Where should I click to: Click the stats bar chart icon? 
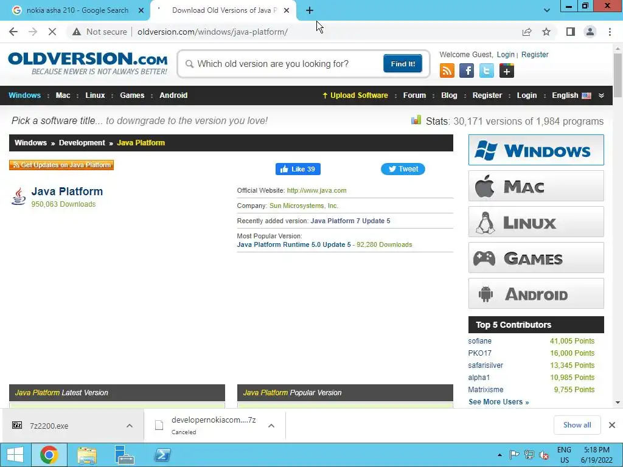coord(416,120)
